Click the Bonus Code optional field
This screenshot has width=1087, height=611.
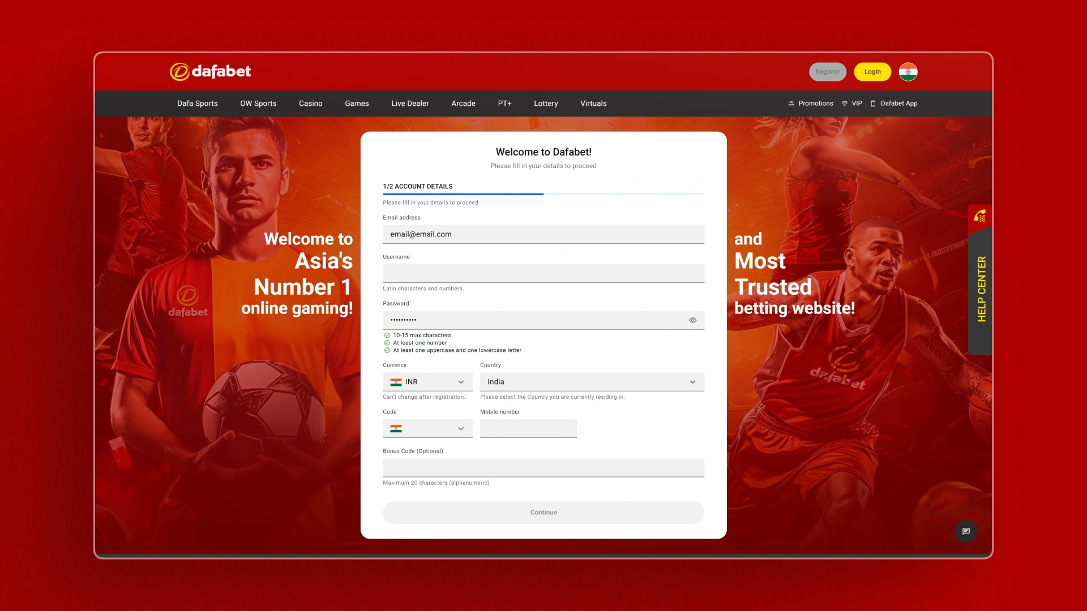coord(543,468)
